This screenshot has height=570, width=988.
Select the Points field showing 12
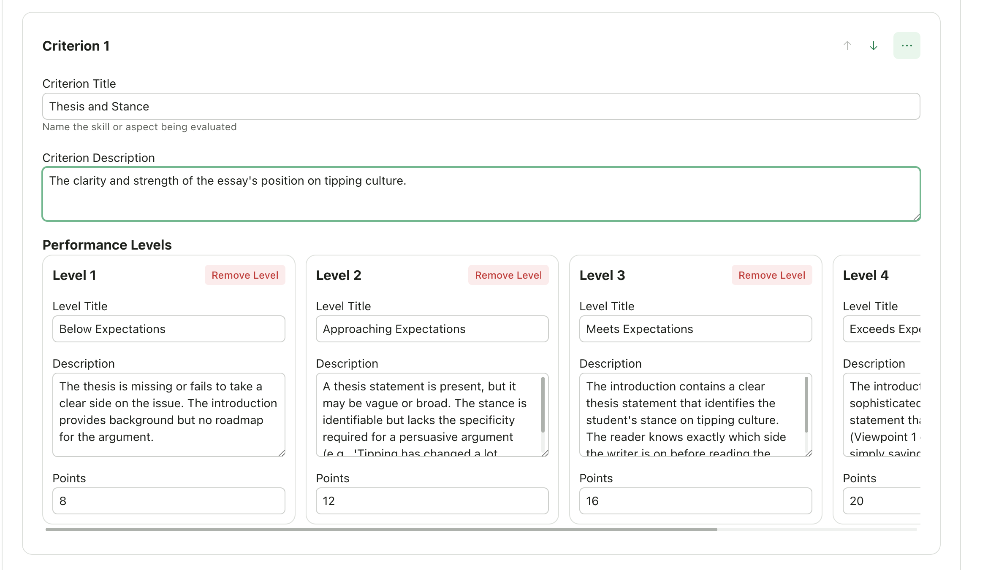pos(432,500)
